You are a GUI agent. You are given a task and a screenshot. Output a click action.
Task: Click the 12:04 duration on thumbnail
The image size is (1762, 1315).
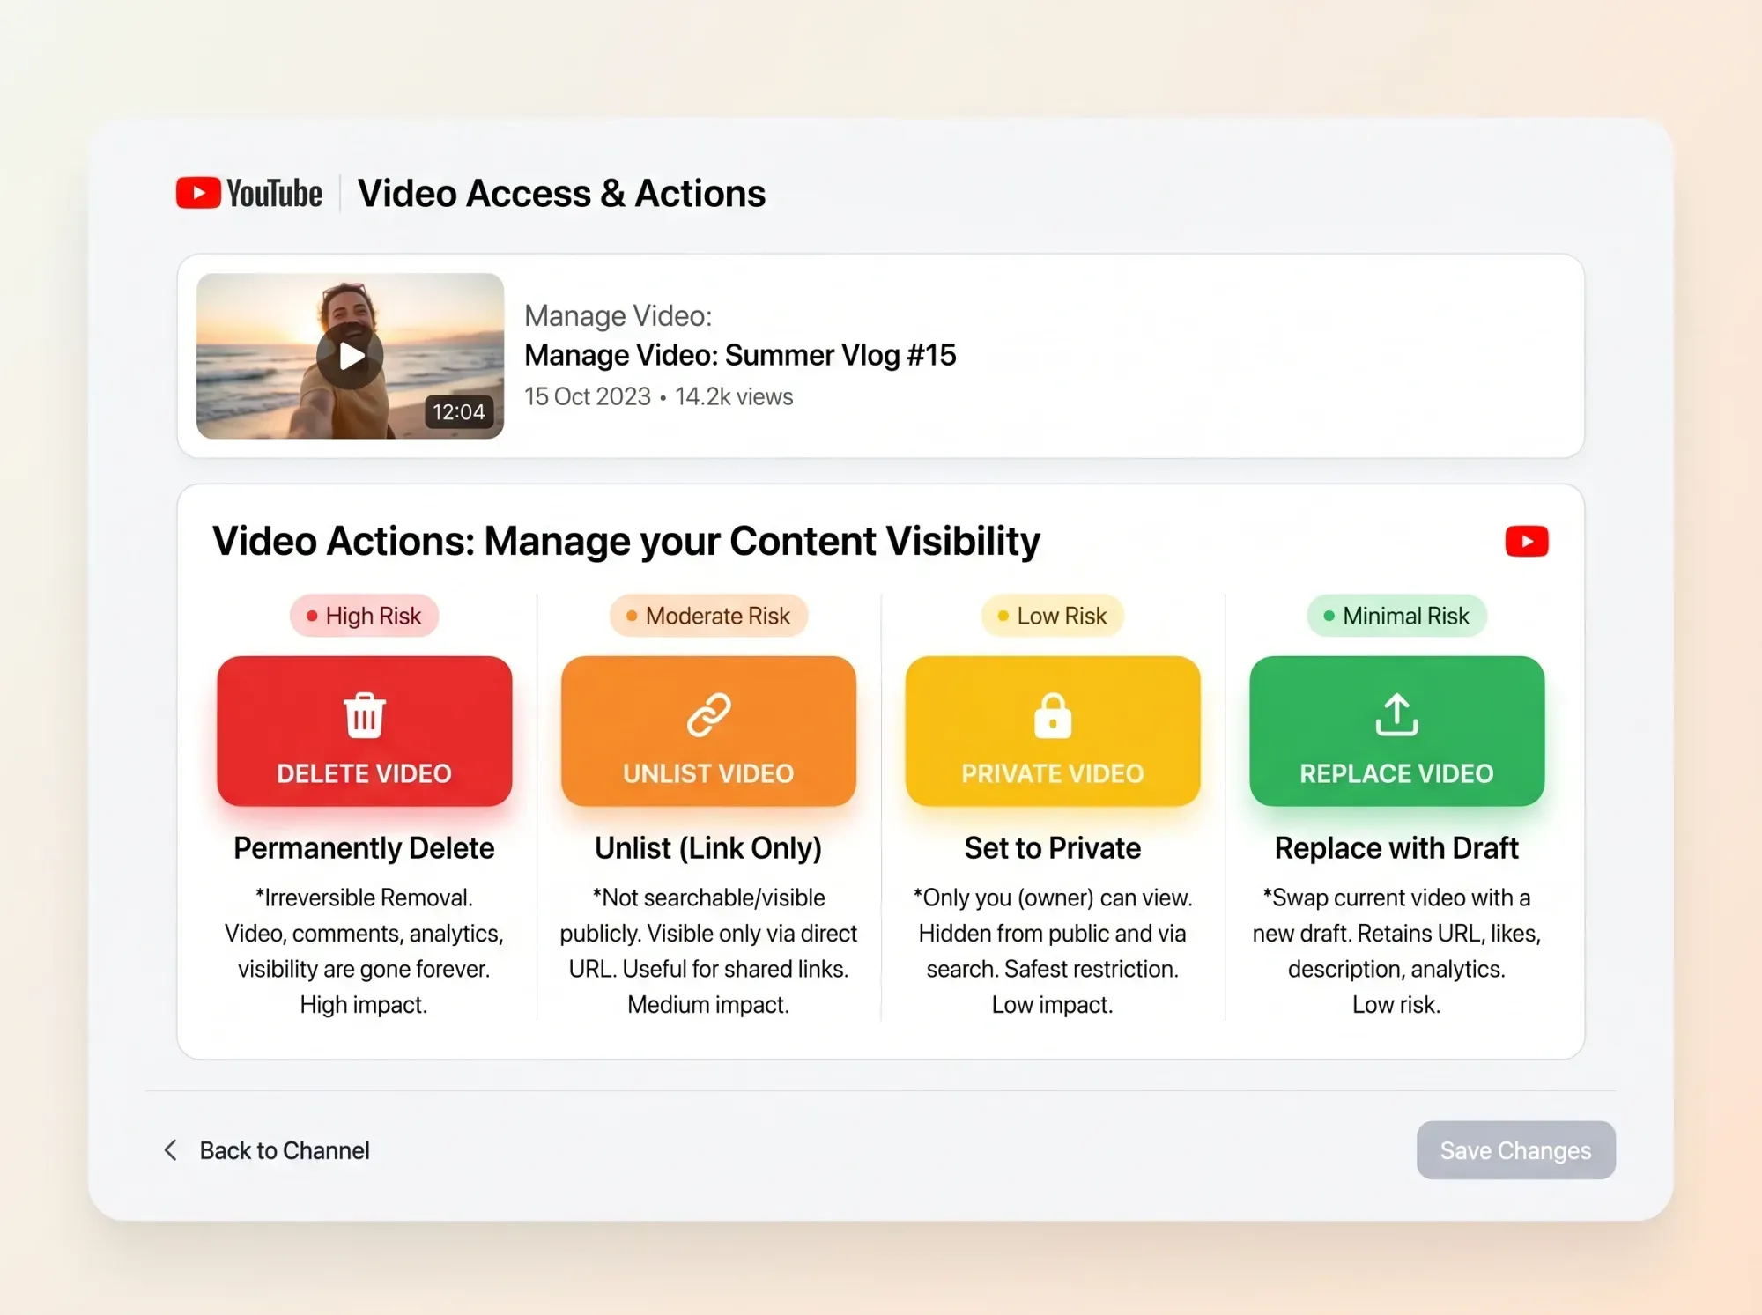[x=458, y=412]
